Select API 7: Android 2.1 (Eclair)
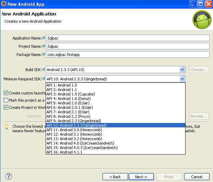This screenshot has width=213, height=182. [x=116, y=112]
